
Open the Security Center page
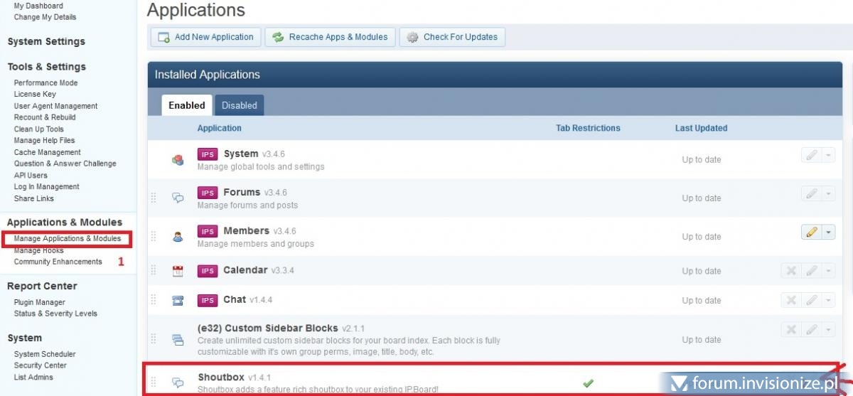[x=41, y=365]
